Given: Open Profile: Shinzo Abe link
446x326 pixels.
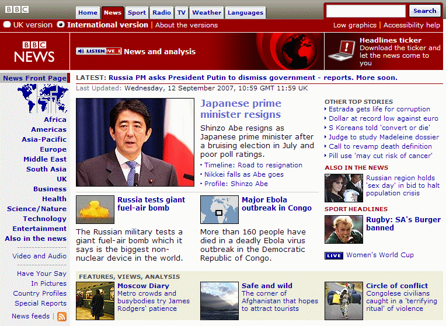Looking at the screenshot, I should coord(236,184).
